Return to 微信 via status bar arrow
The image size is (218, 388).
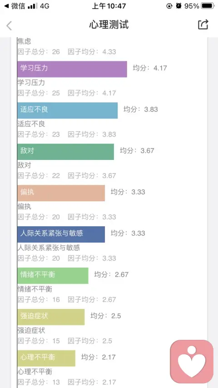[15, 6]
